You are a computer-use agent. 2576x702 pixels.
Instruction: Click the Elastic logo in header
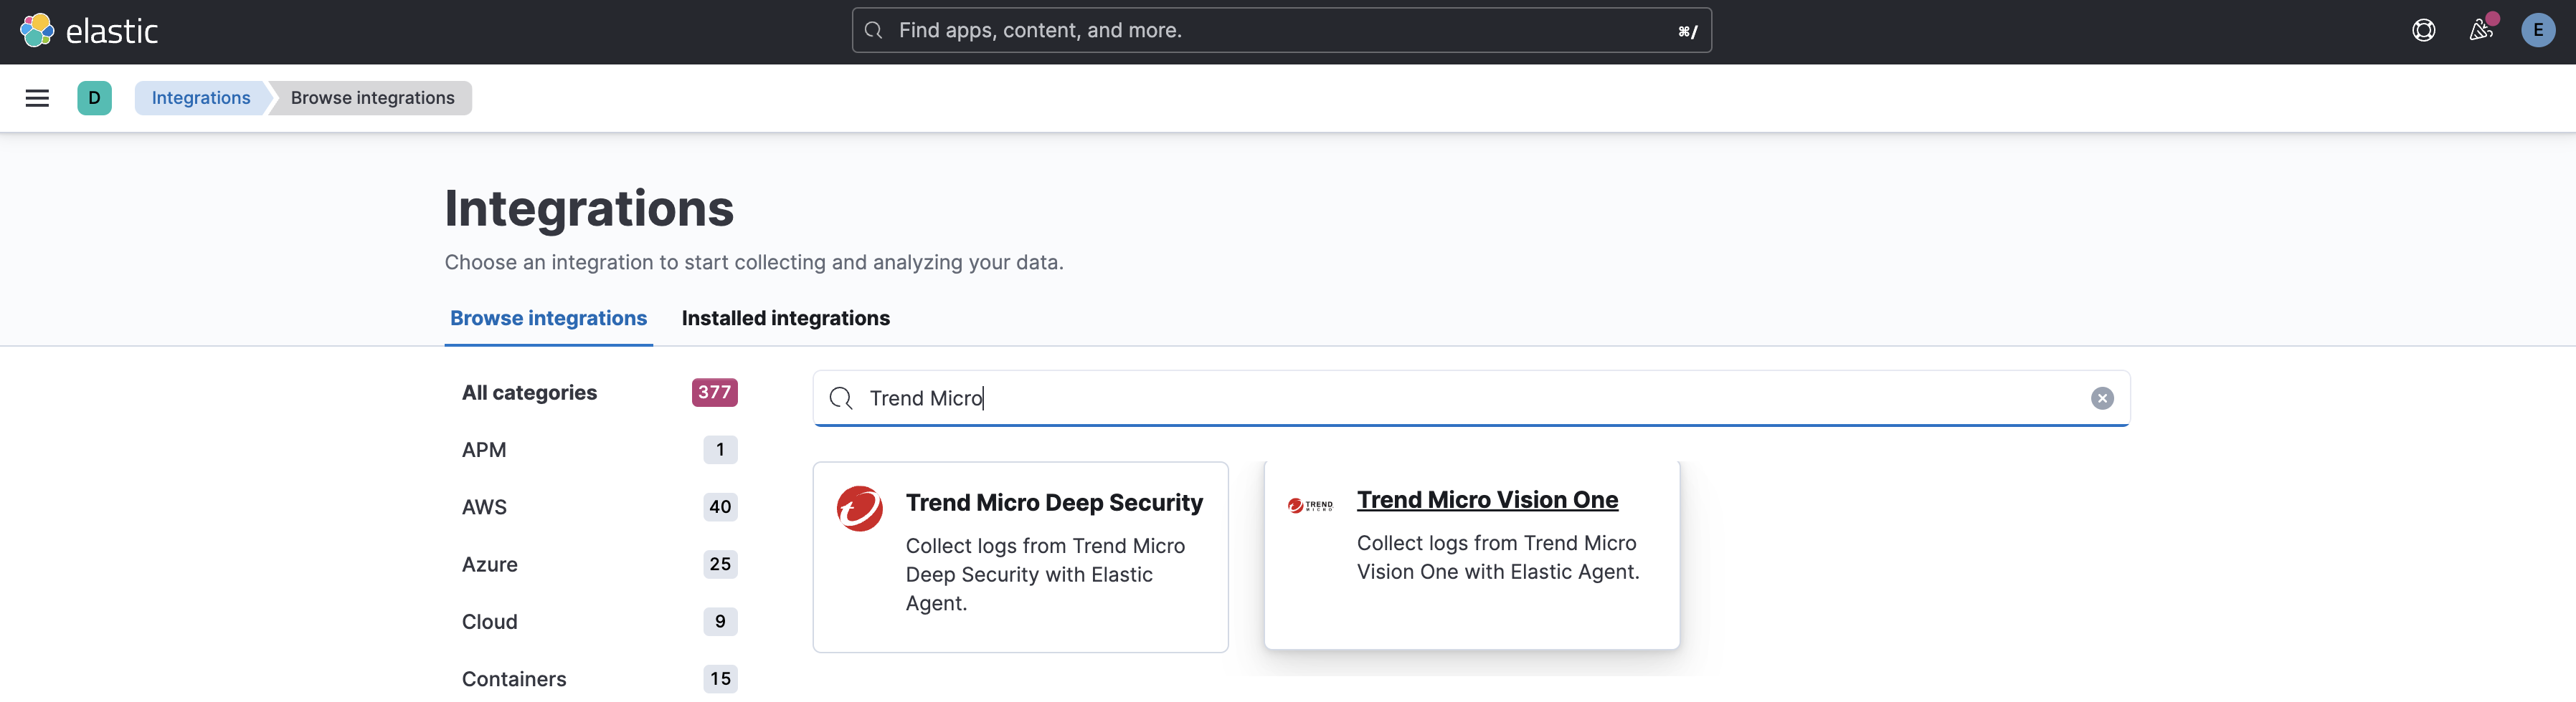pyautogui.click(x=89, y=31)
